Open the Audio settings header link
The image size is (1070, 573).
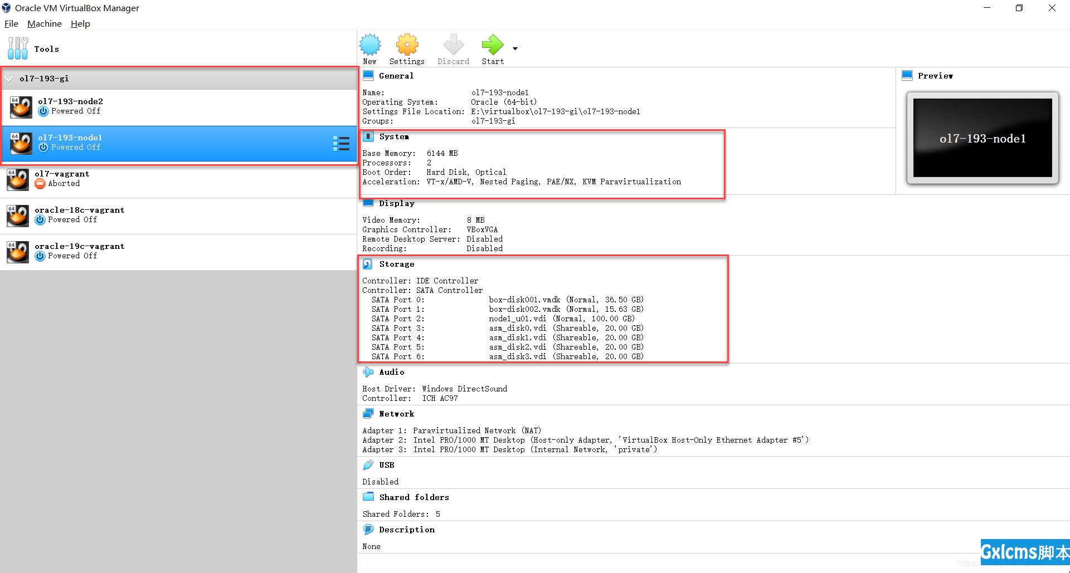pyautogui.click(x=392, y=372)
